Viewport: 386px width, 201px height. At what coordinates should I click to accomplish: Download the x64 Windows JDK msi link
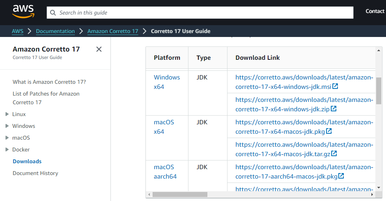[304, 82]
